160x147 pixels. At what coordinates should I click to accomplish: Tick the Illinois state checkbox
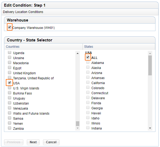pos(88,123)
